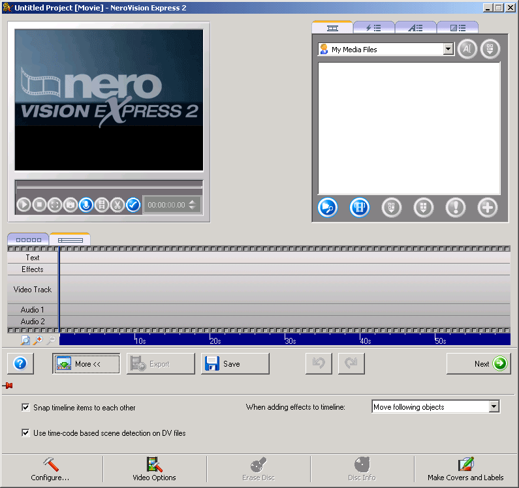Click the Save button
The width and height of the screenshot is (519, 488).
235,363
